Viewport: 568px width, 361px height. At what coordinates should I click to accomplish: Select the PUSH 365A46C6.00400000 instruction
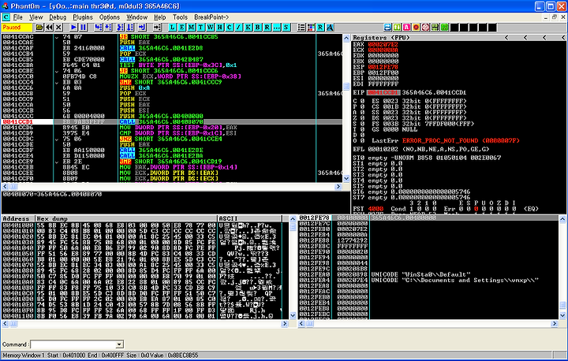(x=162, y=116)
